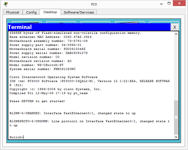
Task: Click the %LINEPROTO-5-UPDOWN message line
Action: coord(90,123)
